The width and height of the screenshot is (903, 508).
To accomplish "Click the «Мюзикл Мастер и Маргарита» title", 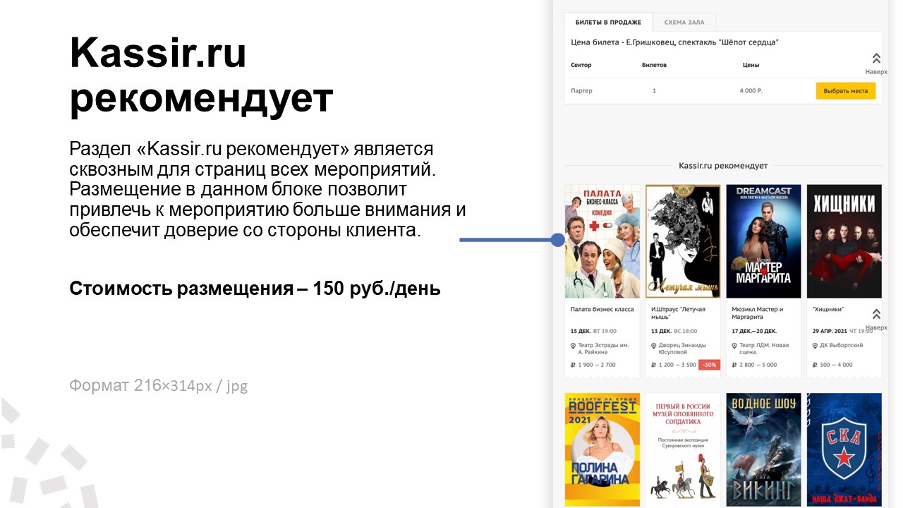I will point(758,313).
